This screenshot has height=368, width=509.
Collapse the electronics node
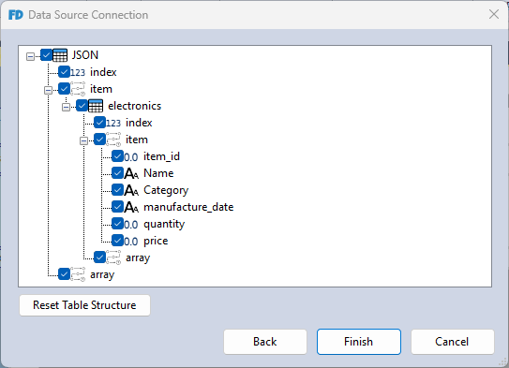click(66, 108)
